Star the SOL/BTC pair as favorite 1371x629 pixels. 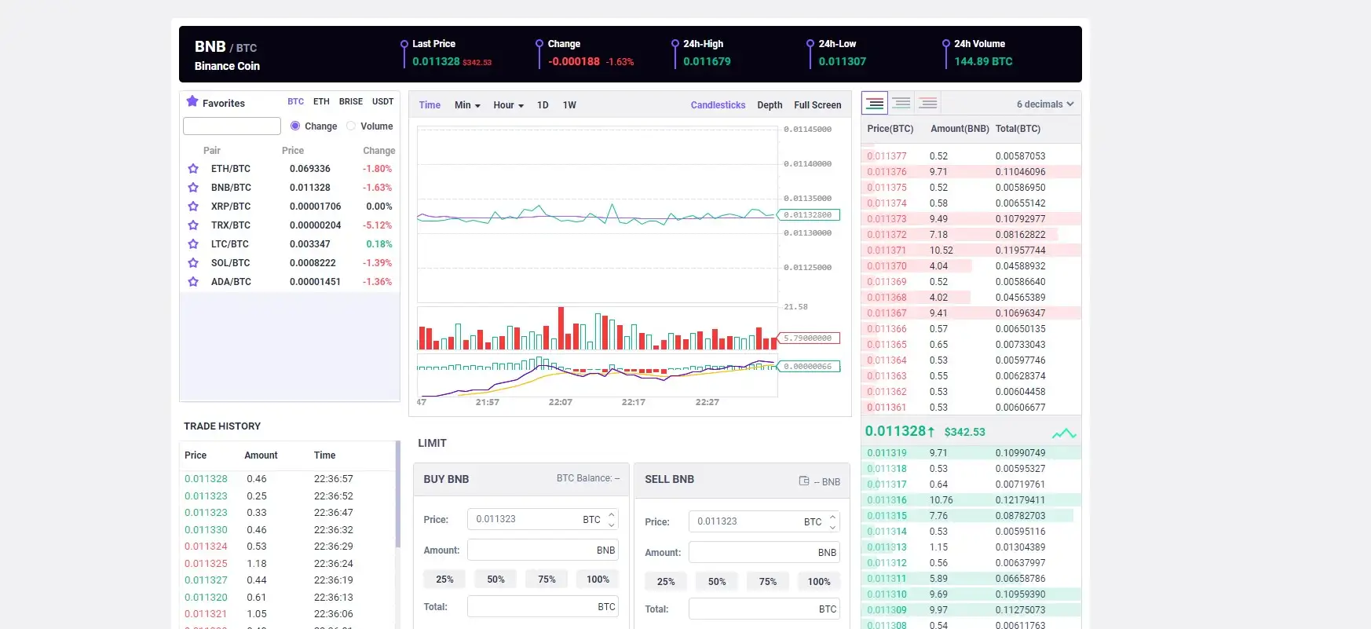193,263
